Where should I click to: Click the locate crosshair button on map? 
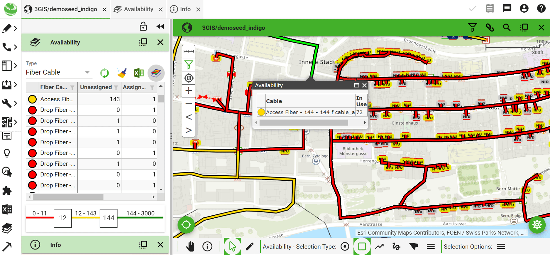click(x=186, y=225)
